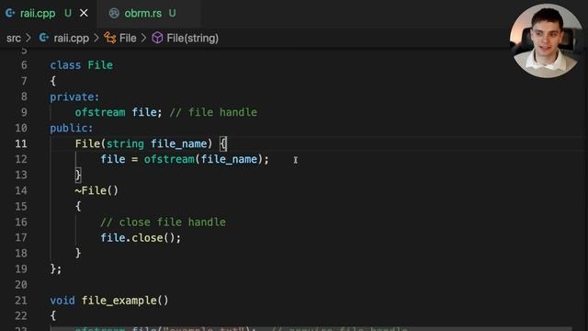Click 'file_example()' function name on line 21
Image resolution: width=588 pixels, height=331 pixels.
(x=125, y=301)
